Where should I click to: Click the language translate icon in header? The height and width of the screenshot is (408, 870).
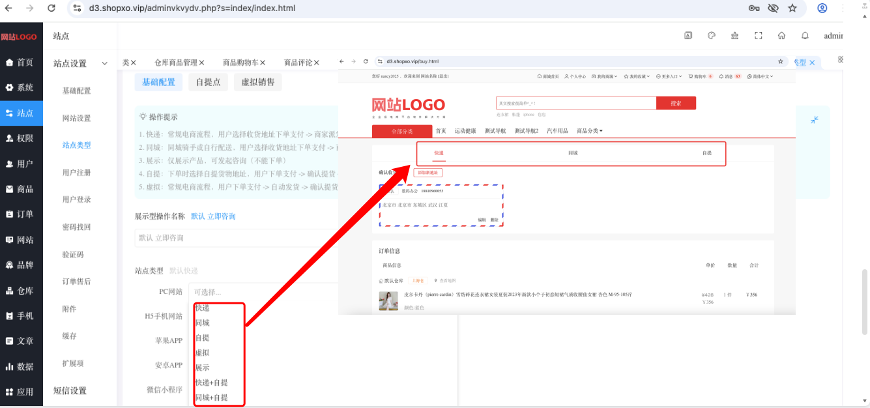[x=688, y=36]
